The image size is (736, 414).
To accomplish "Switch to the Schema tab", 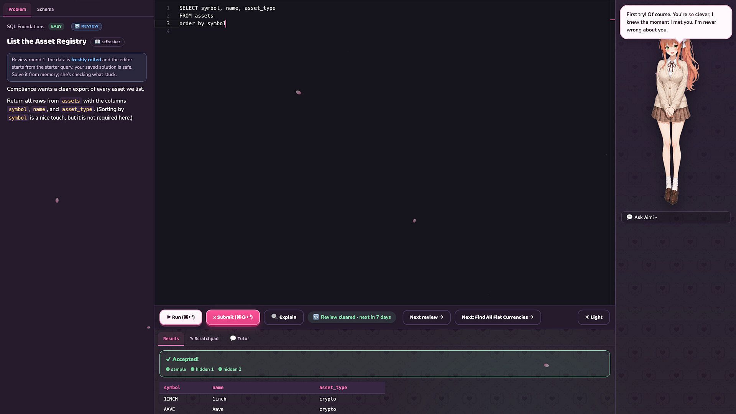I will click(x=45, y=9).
